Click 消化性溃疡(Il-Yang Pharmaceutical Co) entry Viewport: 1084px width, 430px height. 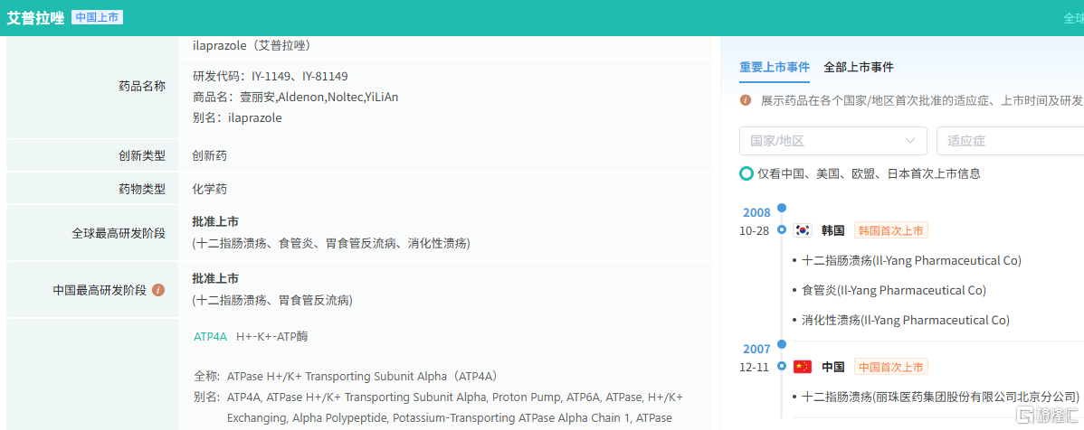(906, 321)
